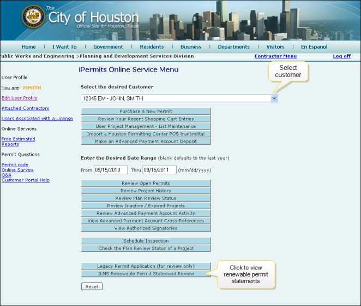
Task: Open the Visitors navigation item
Action: [x=275, y=47]
